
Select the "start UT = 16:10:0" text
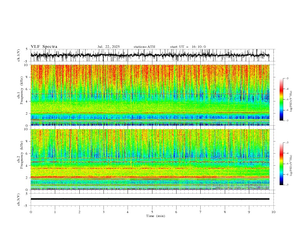188,47
